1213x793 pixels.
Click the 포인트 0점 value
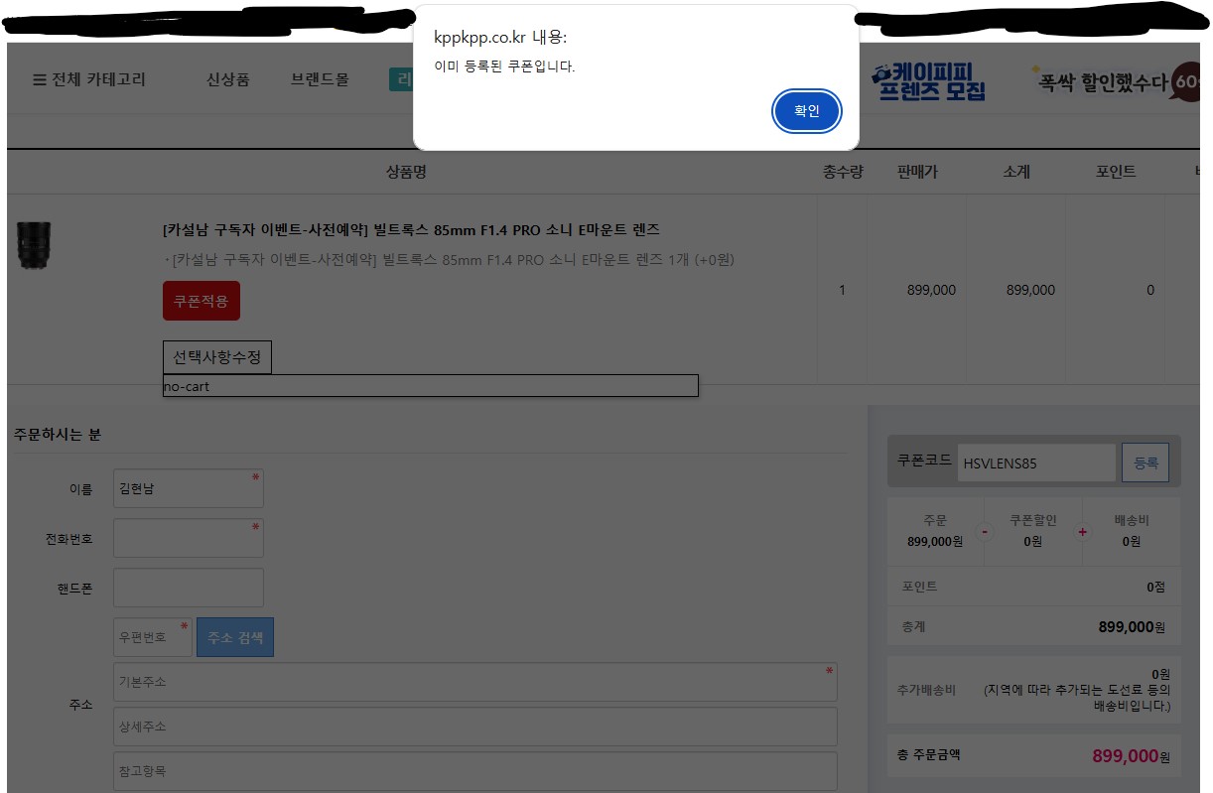(x=1155, y=587)
